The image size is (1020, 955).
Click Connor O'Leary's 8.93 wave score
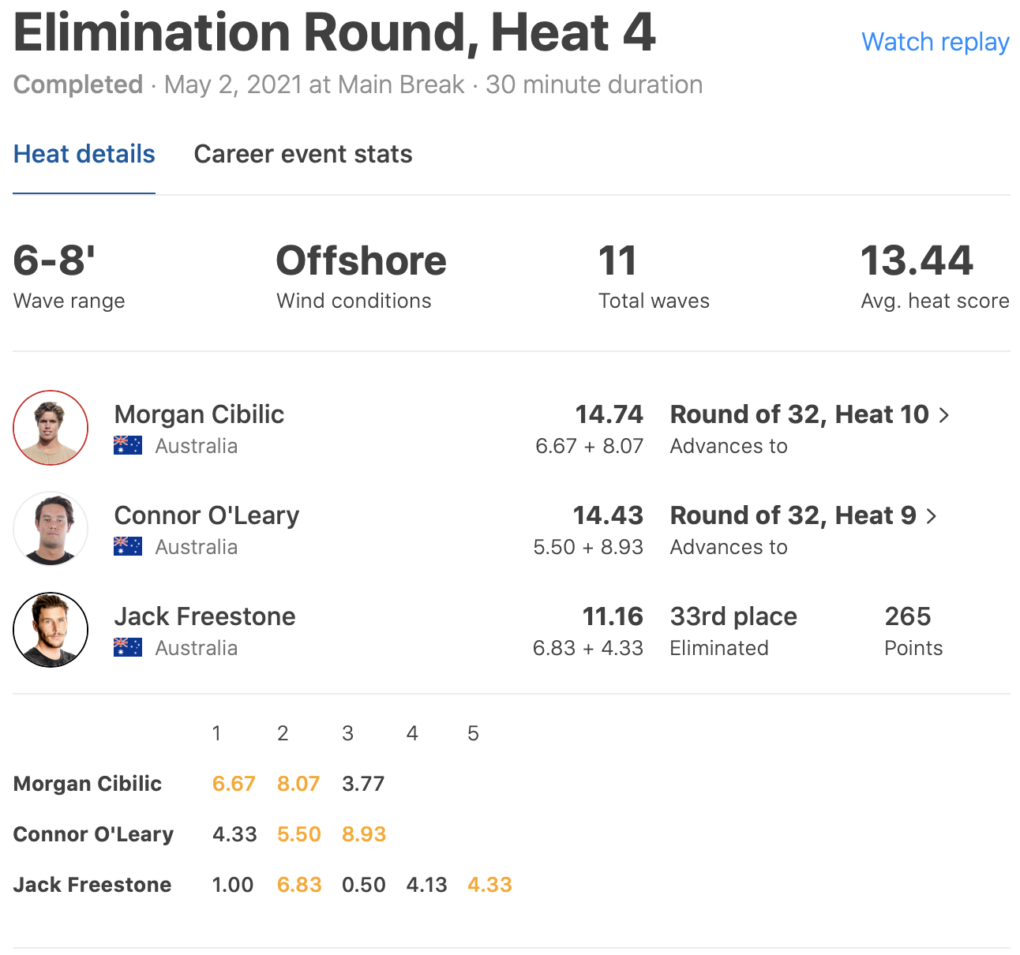tap(364, 834)
